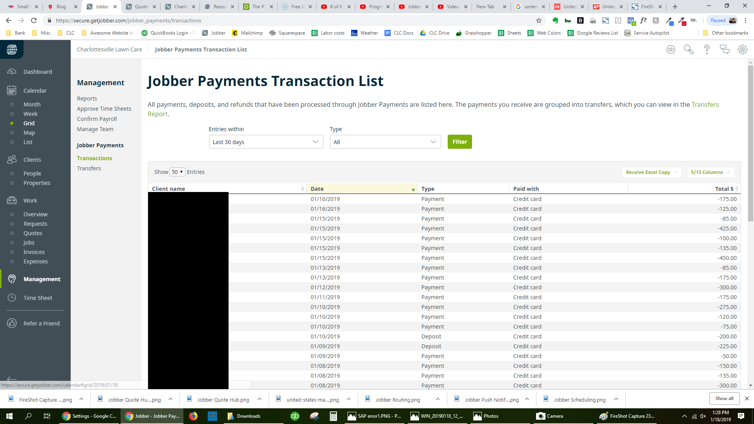Click the Charlottesville Lawn Care breadcrumb
The width and height of the screenshot is (754, 424).
tap(110, 49)
